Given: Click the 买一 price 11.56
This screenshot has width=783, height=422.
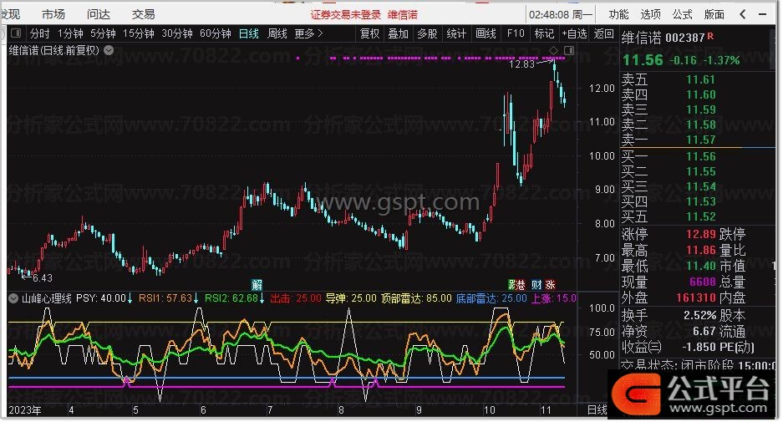Looking at the screenshot, I should click(700, 157).
